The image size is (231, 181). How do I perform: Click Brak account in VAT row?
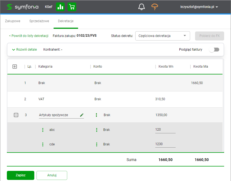(x=98, y=99)
